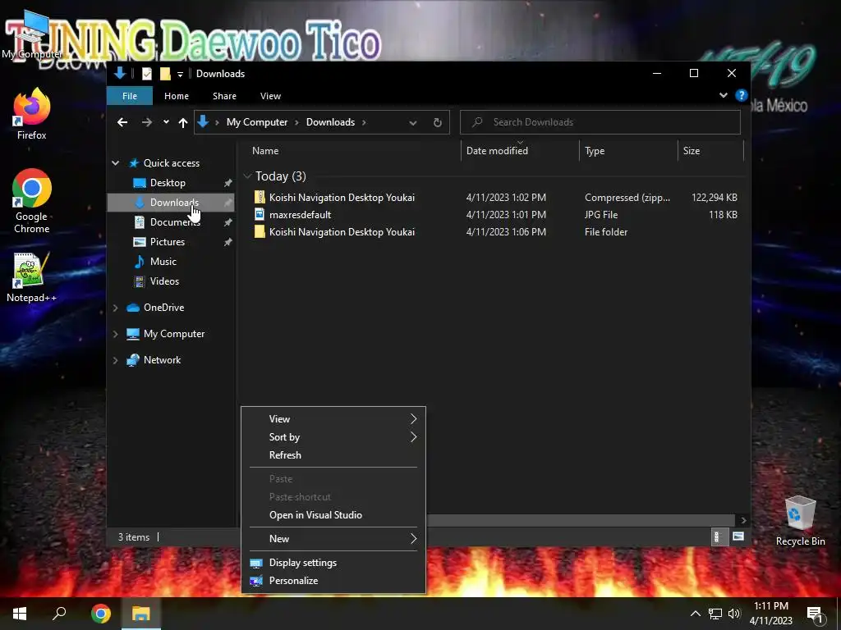
Task: Select the My Computer desktop icon
Action: coord(32,33)
